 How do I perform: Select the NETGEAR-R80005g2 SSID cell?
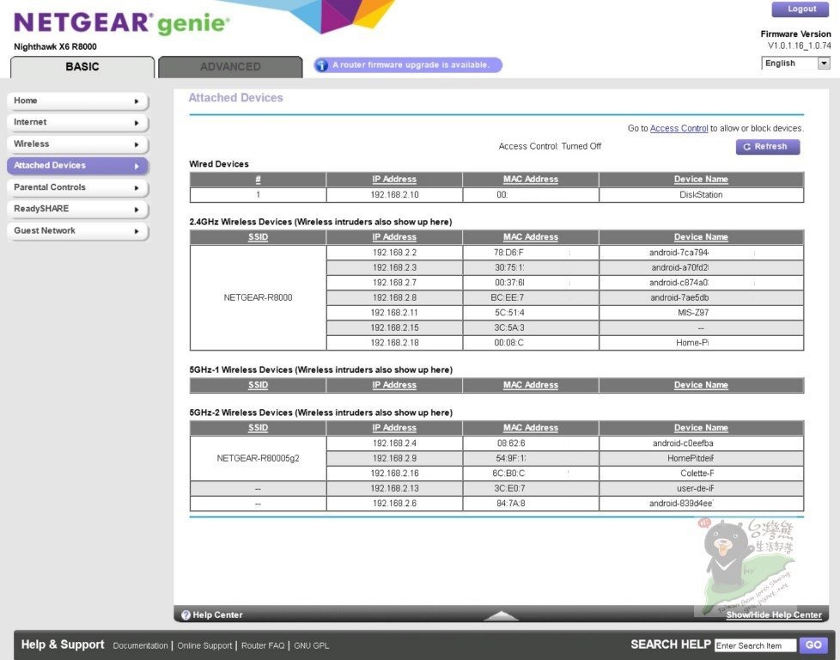258,458
